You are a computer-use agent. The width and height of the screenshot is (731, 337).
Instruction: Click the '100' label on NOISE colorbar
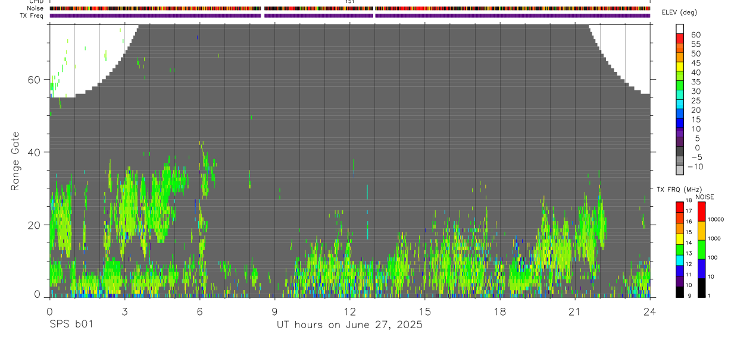[714, 257]
